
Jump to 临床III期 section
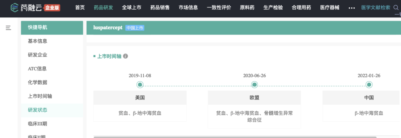pos(52,124)
